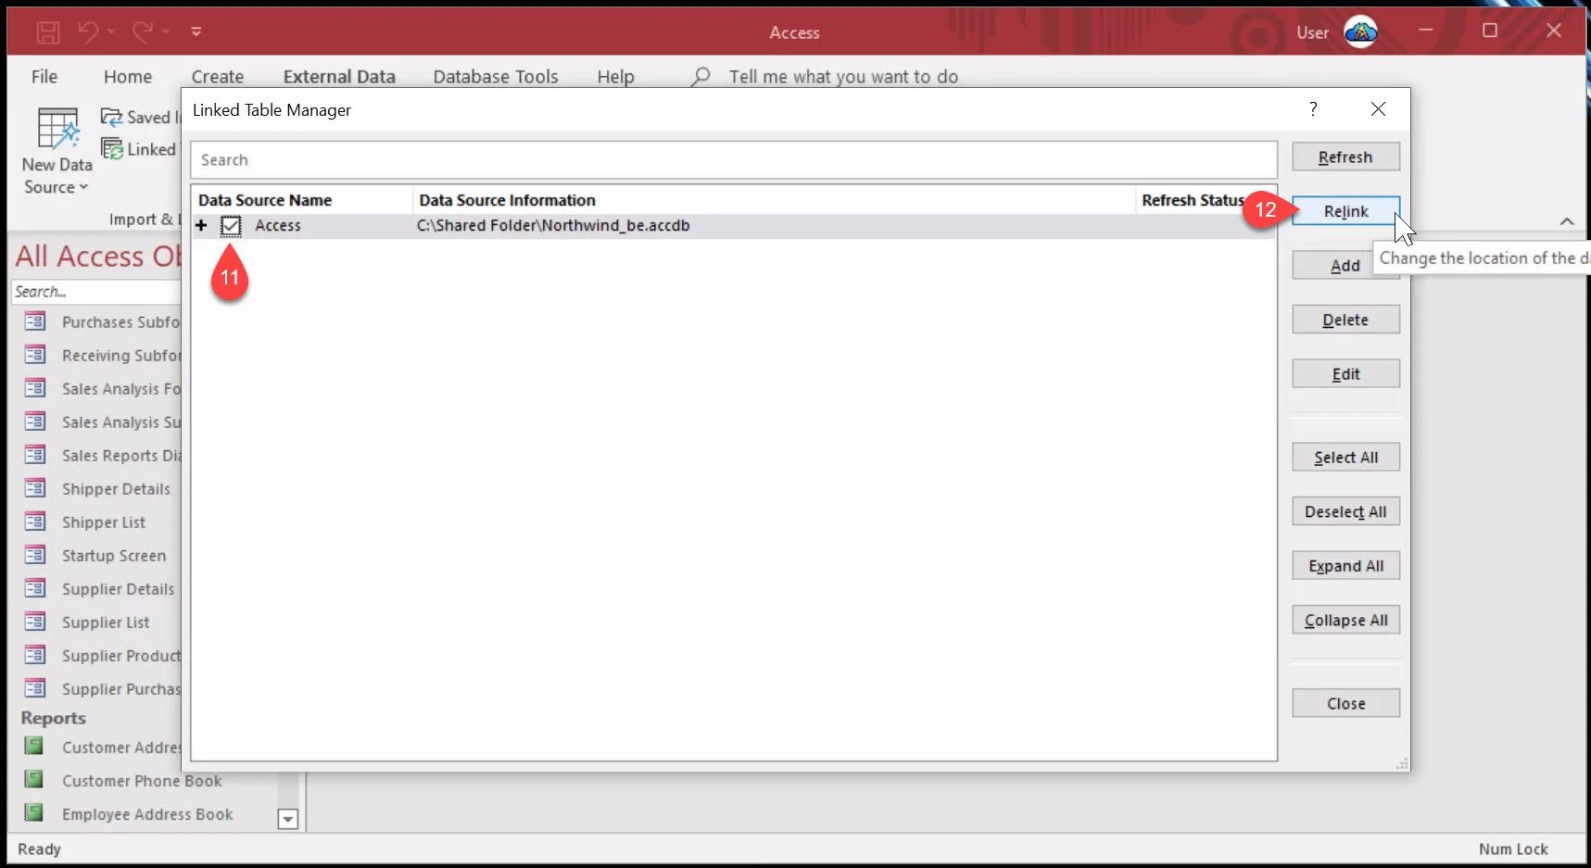The height and width of the screenshot is (868, 1591).
Task: Open Supplier Details form icon
Action: coord(35,588)
